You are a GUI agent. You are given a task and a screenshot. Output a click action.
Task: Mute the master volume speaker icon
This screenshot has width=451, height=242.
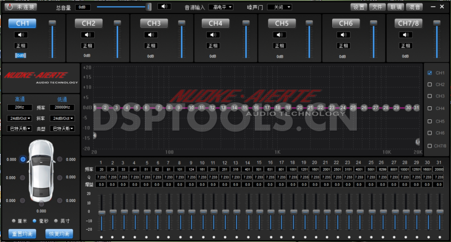[x=164, y=7]
